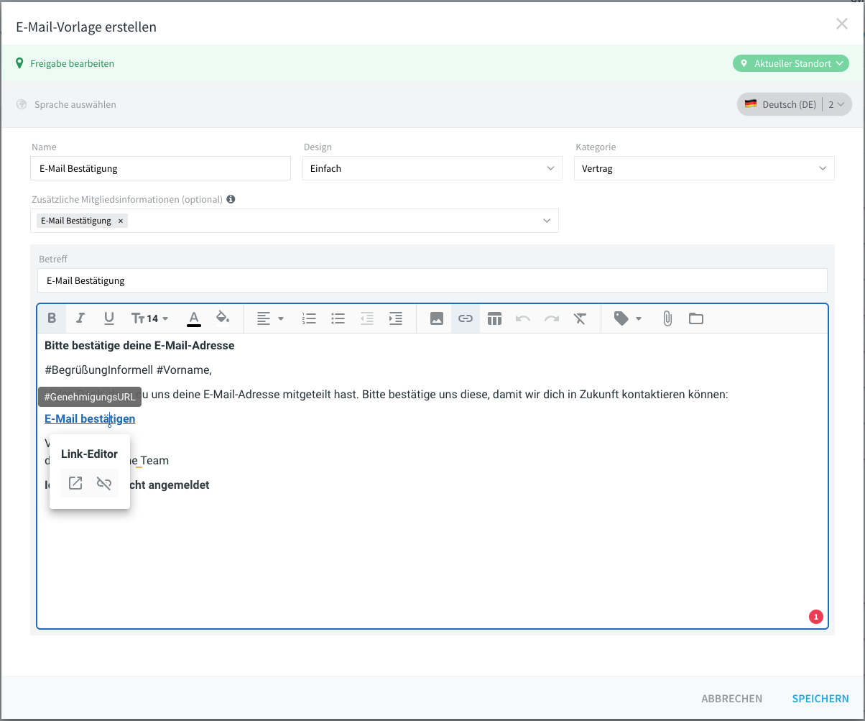Open the tag placeholder menu
The image size is (865, 721).
point(628,318)
